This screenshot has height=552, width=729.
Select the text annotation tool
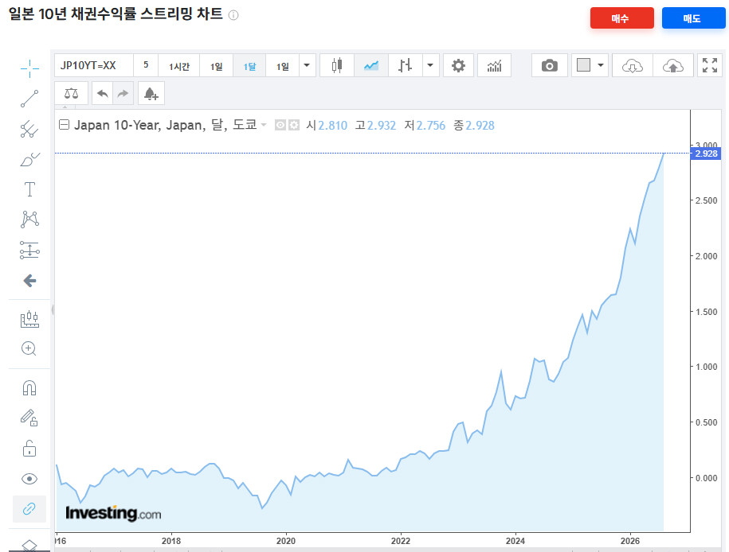[29, 189]
